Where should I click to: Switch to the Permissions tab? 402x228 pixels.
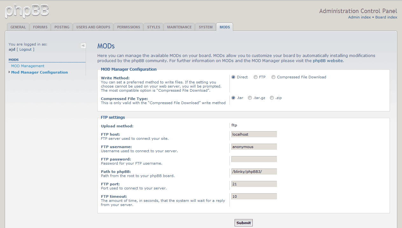(129, 27)
